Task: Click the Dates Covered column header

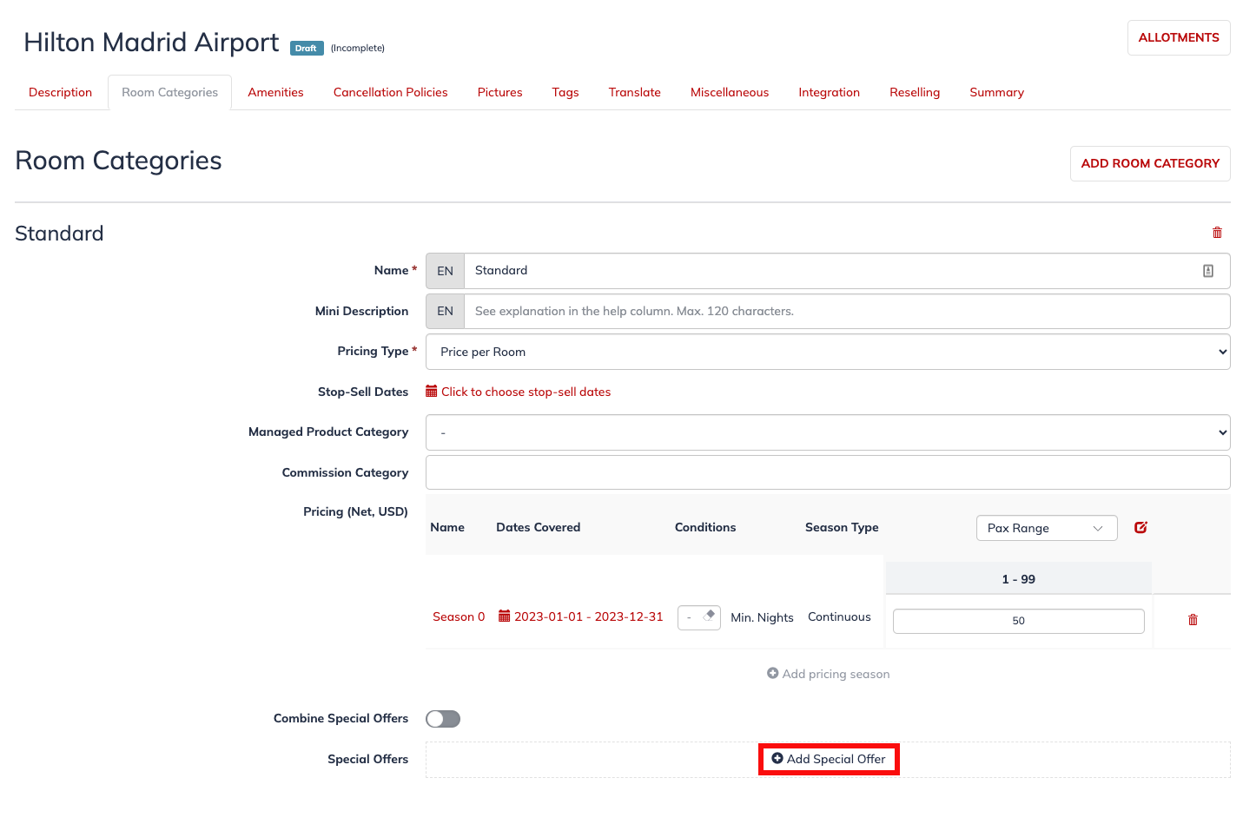Action: point(538,527)
